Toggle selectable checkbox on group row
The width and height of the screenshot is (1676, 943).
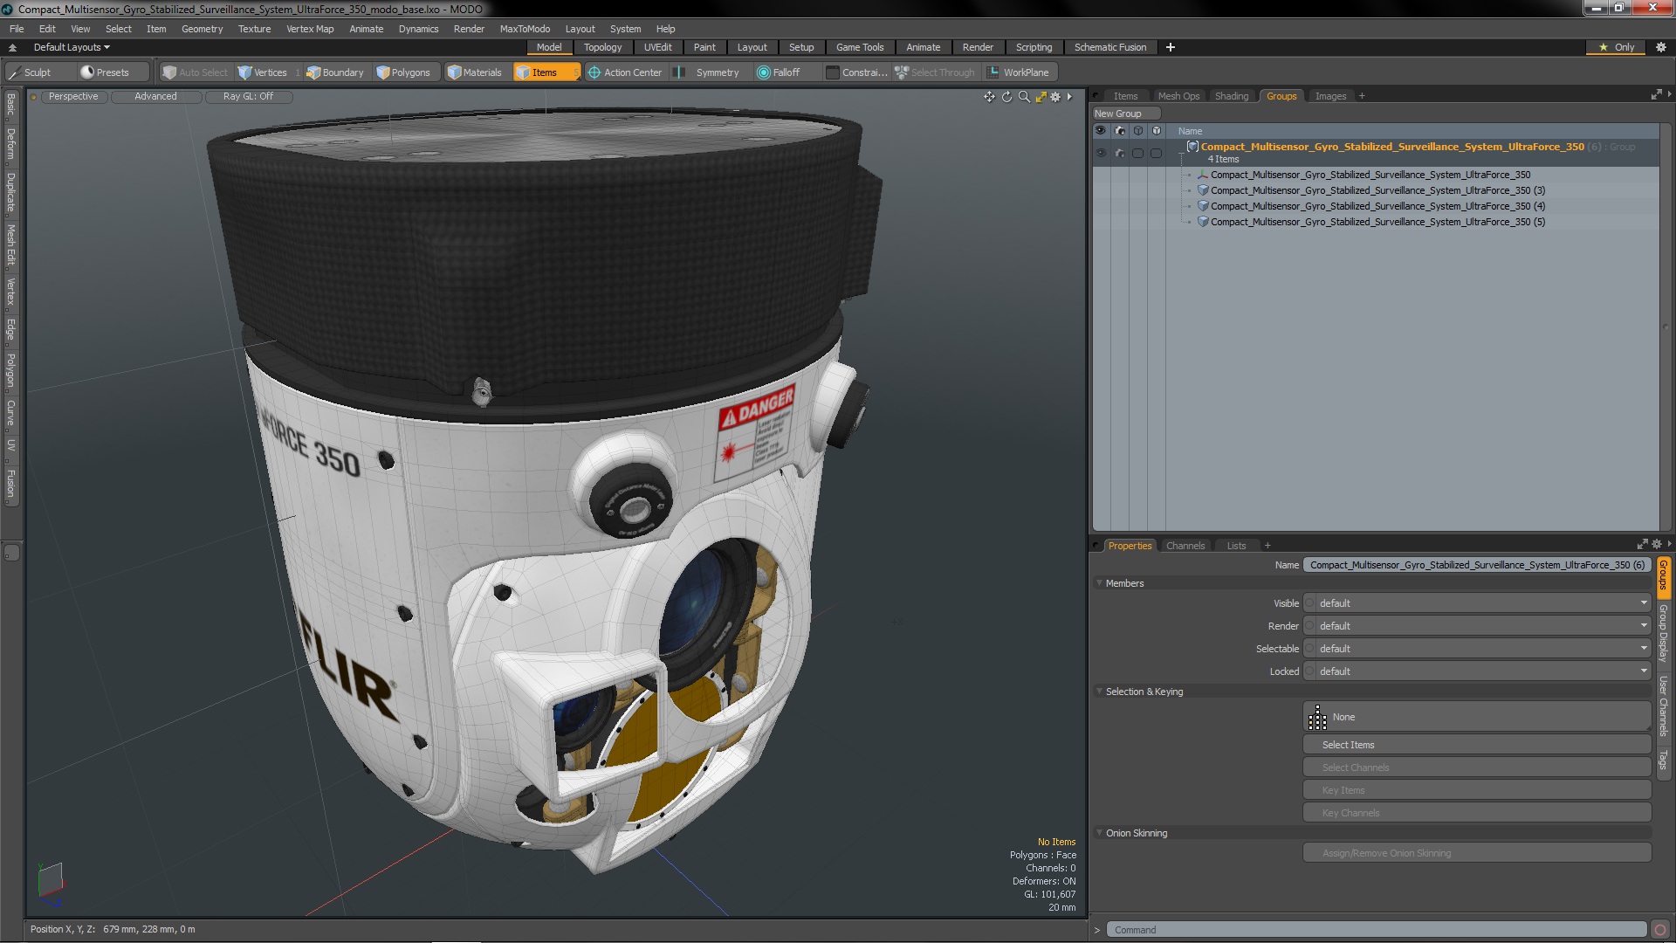pyautogui.click(x=1137, y=153)
